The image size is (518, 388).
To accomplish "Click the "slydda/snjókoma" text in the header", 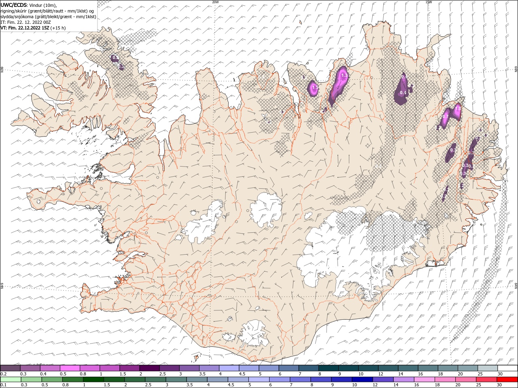I will [x=17, y=17].
